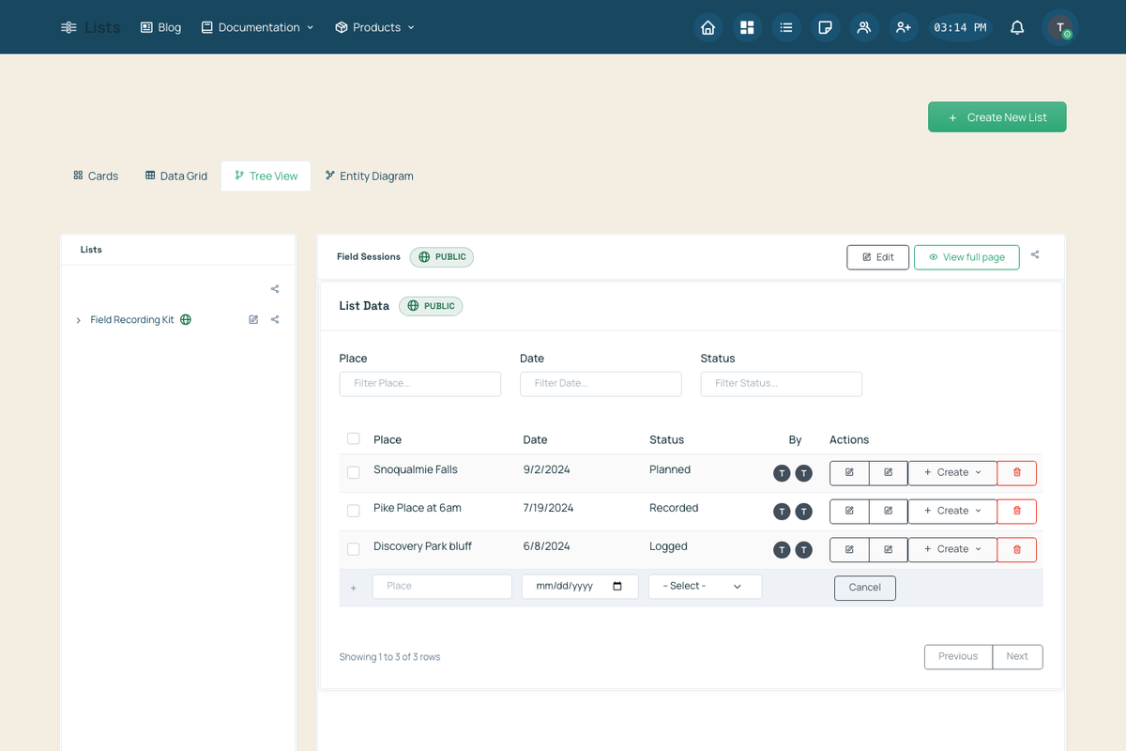
Task: Open the Create dropdown for Snoqualmie Falls
Action: (952, 473)
